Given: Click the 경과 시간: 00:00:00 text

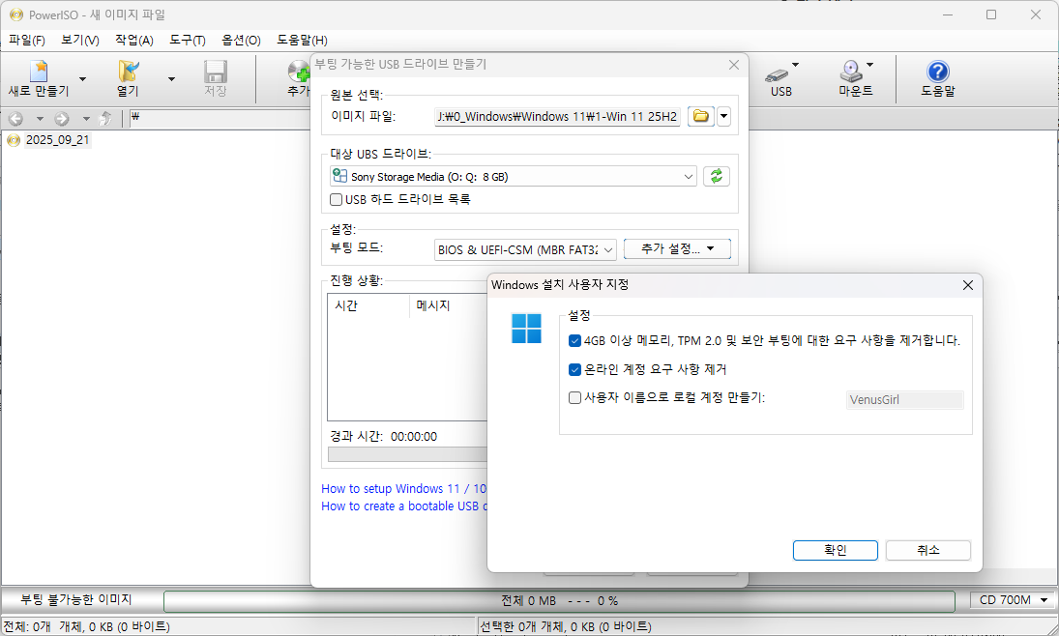Looking at the screenshot, I should (x=383, y=436).
